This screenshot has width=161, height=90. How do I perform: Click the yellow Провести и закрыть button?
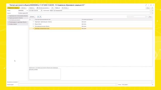point(13,8)
